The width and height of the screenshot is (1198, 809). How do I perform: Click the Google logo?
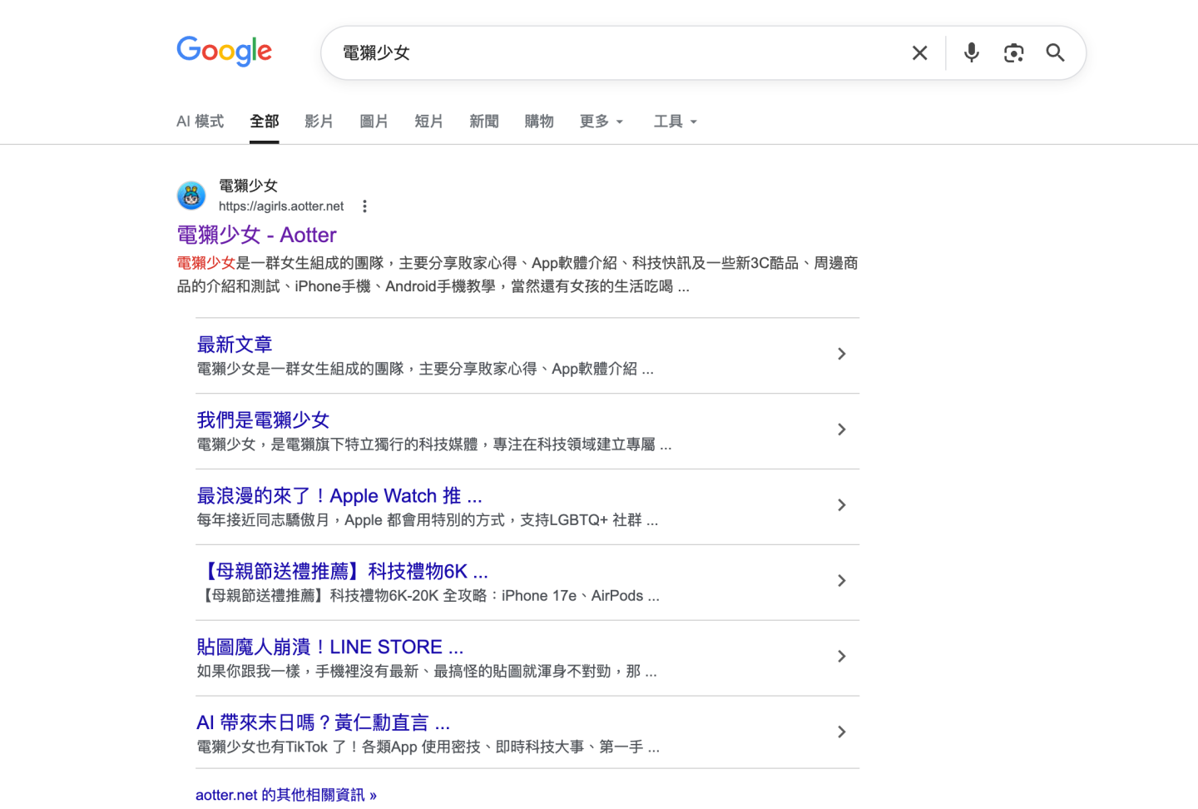[224, 52]
